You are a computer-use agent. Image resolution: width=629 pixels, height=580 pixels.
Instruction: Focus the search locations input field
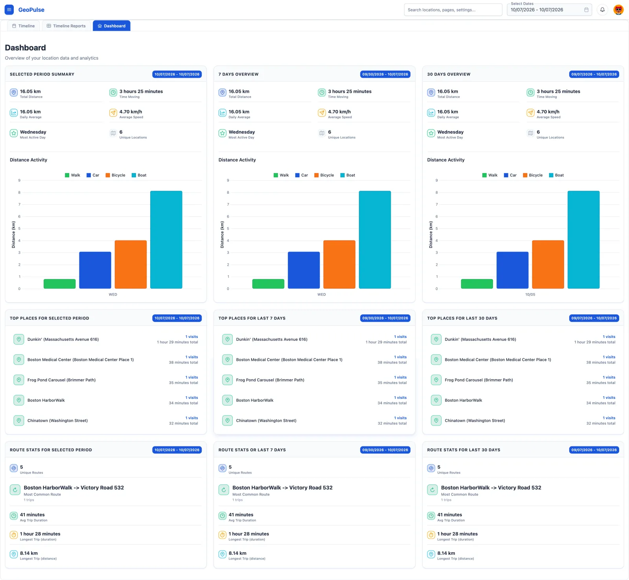click(453, 10)
